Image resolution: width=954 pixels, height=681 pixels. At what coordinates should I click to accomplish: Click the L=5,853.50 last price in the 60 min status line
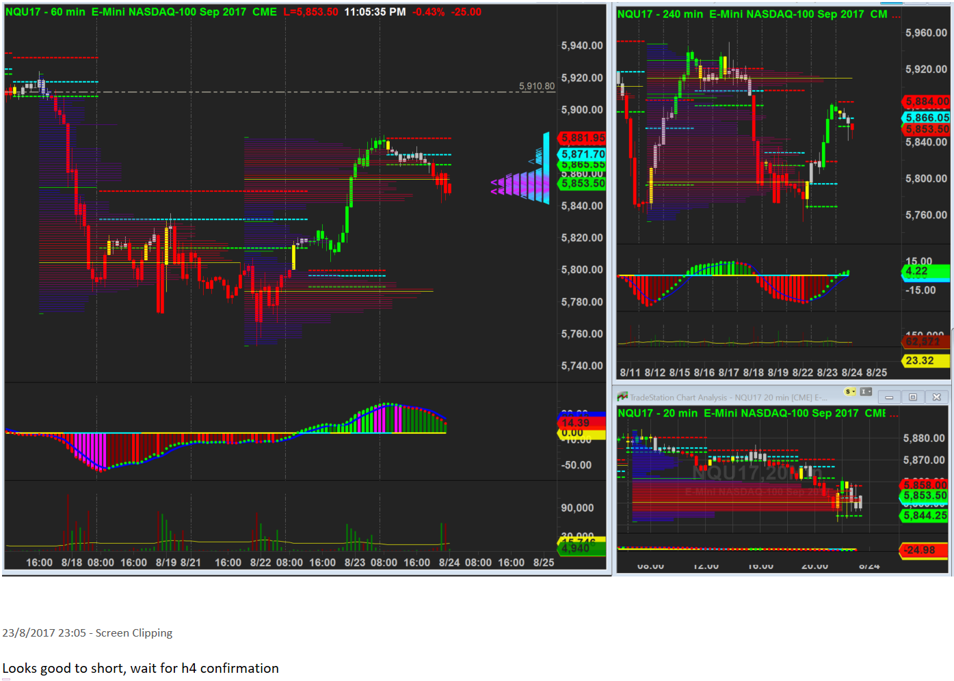310,12
